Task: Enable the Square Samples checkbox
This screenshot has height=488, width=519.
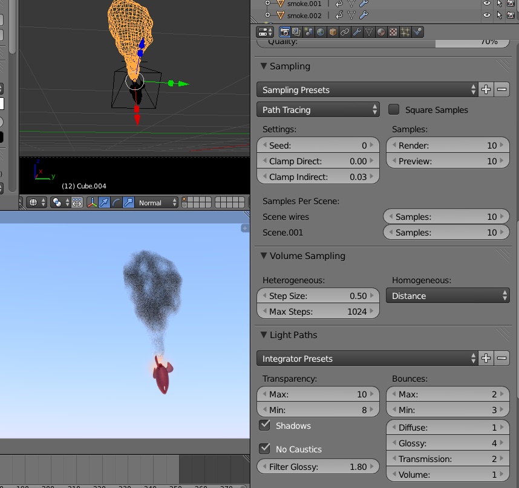Action: point(394,109)
